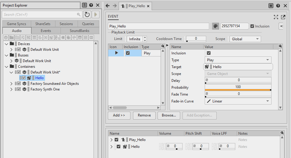Uncheck Inclusion in the property list
The height and width of the screenshot is (158, 291).
click(209, 53)
